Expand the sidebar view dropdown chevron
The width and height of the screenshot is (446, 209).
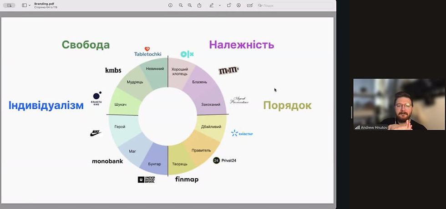coord(30,5)
